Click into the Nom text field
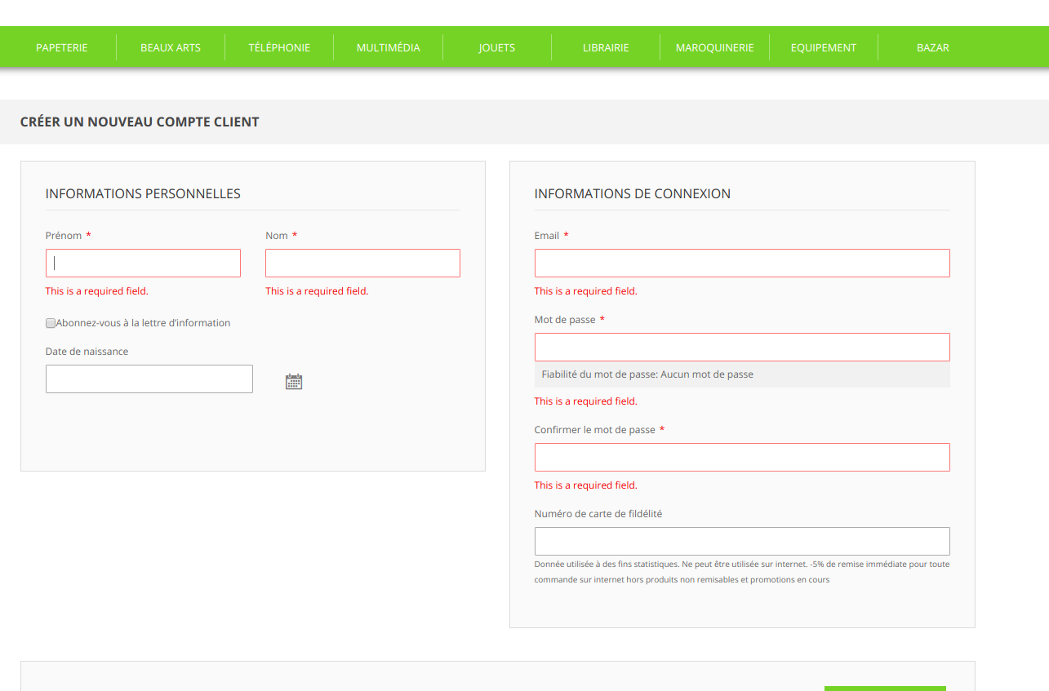 (x=362, y=263)
